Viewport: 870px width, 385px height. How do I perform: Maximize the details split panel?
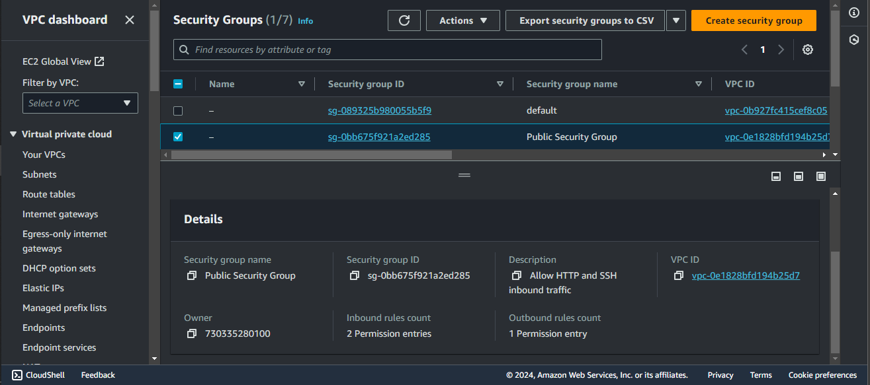(x=821, y=176)
